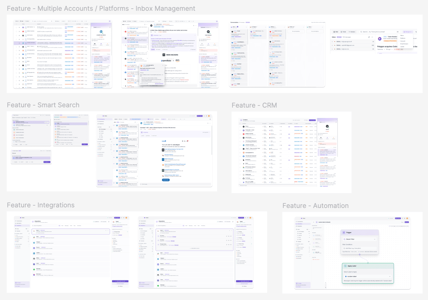Open the Smart Filter trigger dropdown
This screenshot has height=300, width=428.
coord(360,239)
